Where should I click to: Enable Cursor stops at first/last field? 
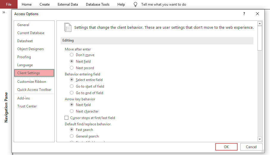tap(67, 118)
